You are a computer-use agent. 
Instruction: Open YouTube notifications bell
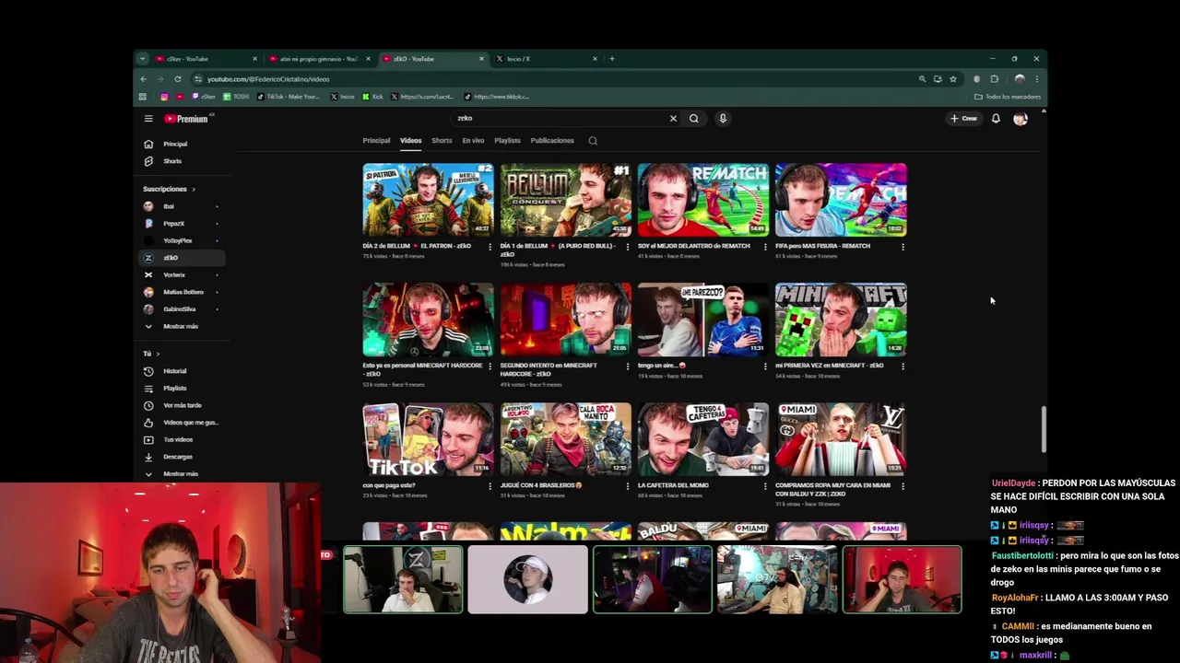point(996,118)
